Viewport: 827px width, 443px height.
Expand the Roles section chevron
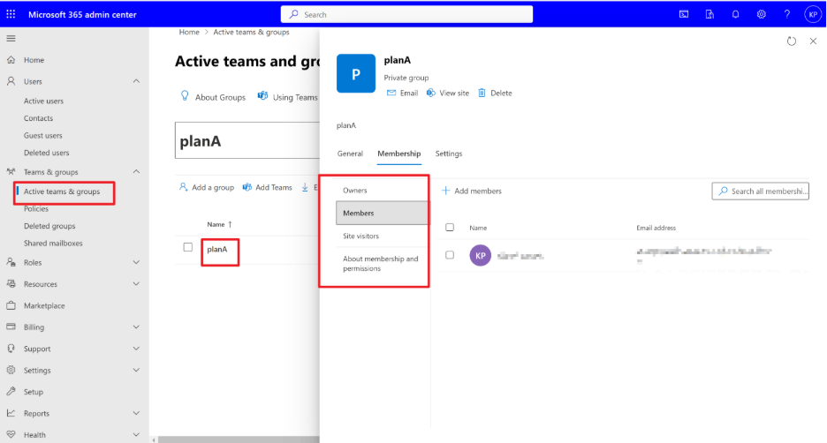pos(136,262)
